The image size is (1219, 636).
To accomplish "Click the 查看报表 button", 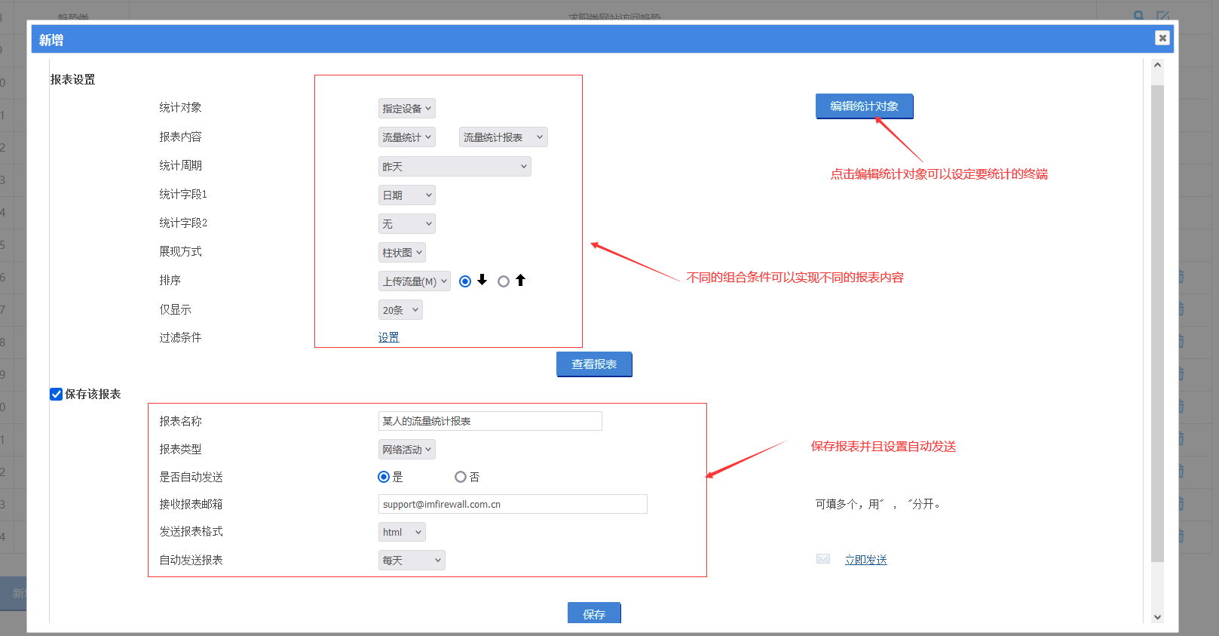I will [594, 364].
